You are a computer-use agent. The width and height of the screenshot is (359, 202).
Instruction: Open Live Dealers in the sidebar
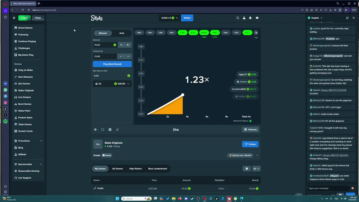point(24,97)
